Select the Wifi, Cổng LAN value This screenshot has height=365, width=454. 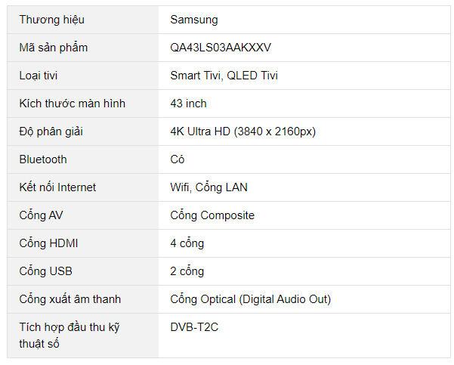208,187
